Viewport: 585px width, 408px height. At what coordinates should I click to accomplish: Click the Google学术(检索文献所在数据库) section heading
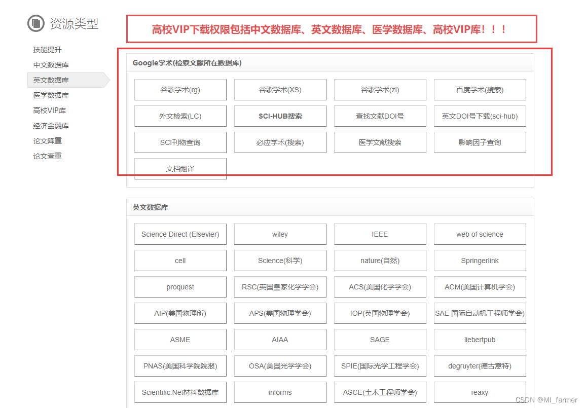tap(187, 63)
